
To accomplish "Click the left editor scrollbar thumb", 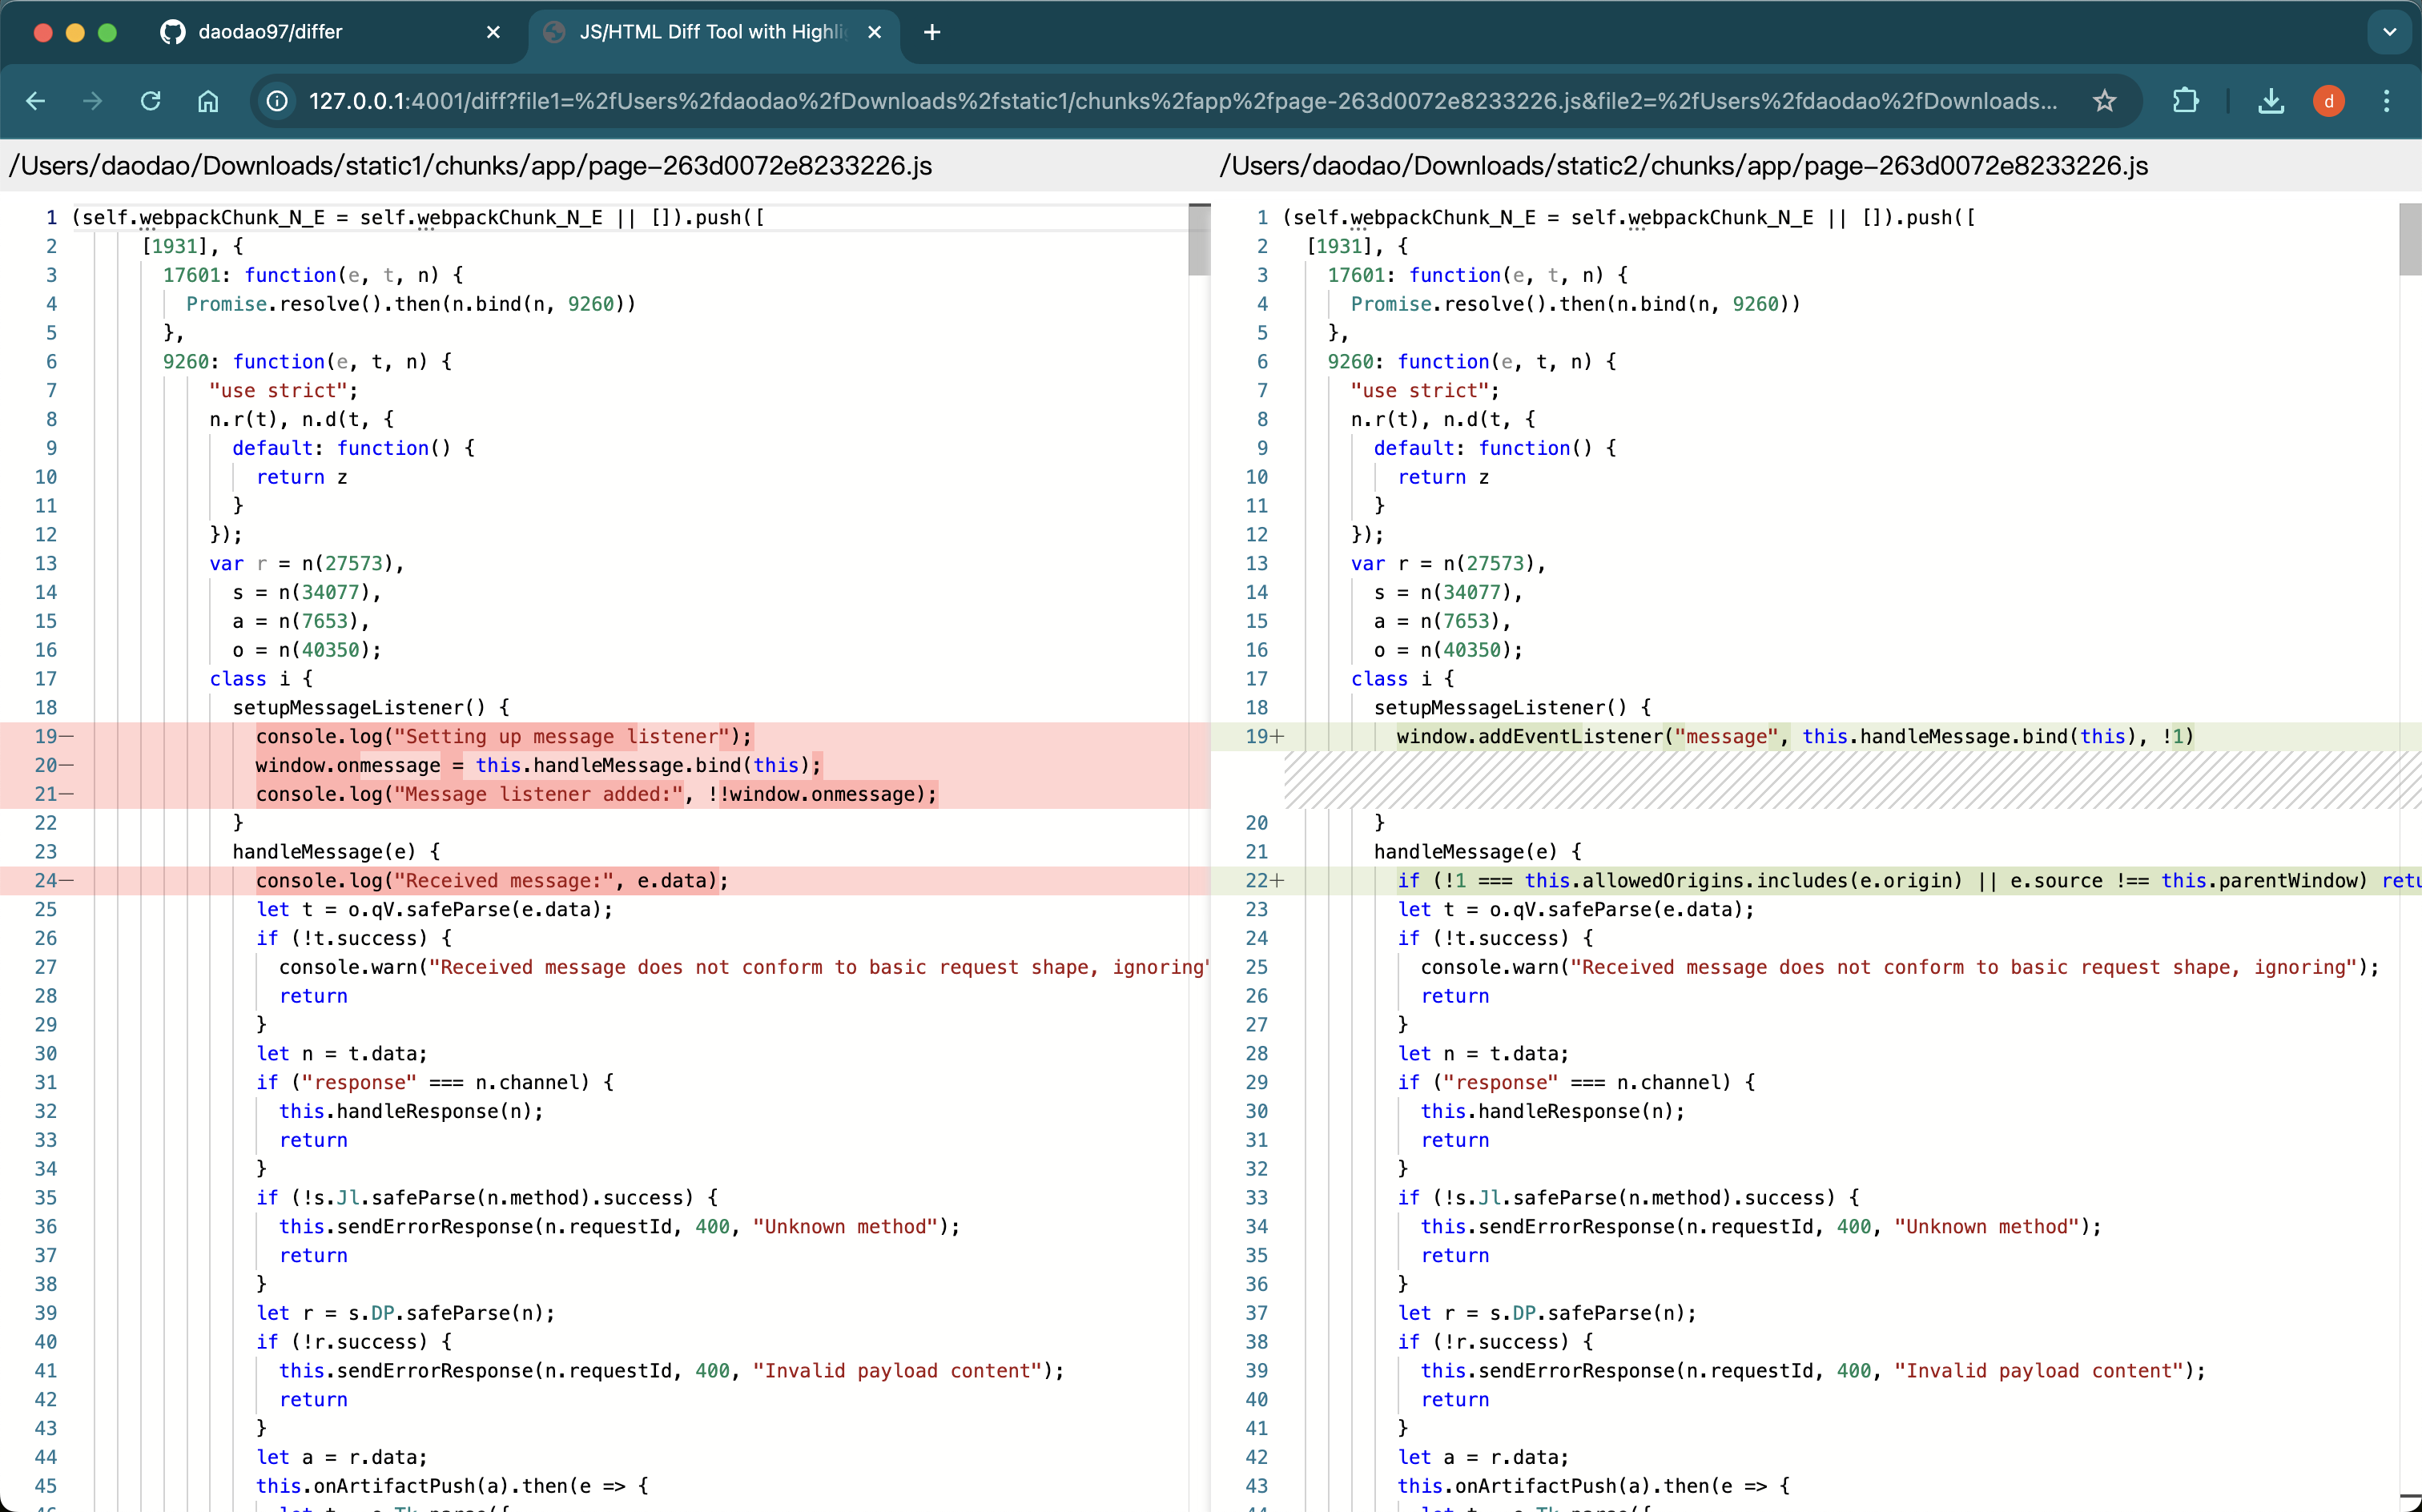I will (1199, 240).
